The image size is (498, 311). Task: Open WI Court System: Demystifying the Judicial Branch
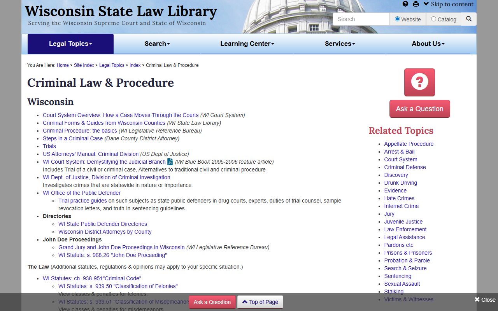[104, 162]
